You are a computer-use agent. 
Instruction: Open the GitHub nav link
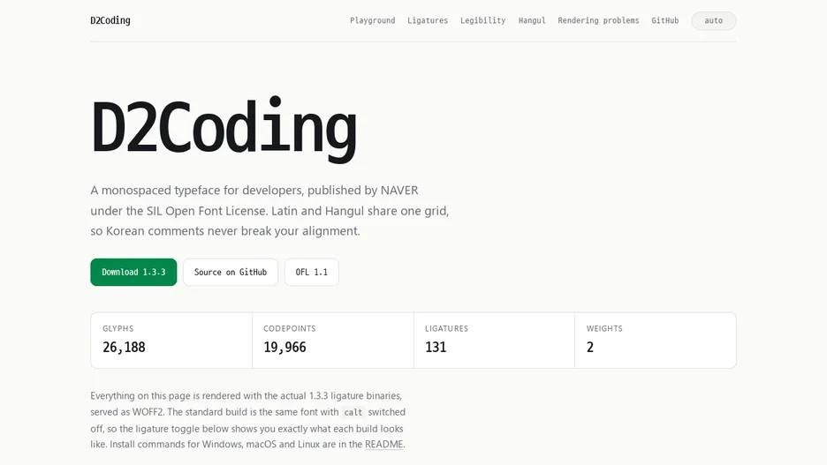coord(664,20)
